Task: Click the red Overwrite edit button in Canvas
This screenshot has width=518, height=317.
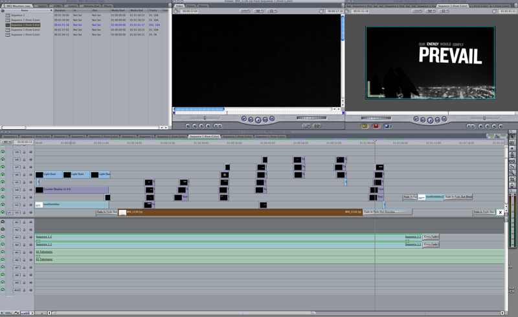Action: tap(376, 126)
